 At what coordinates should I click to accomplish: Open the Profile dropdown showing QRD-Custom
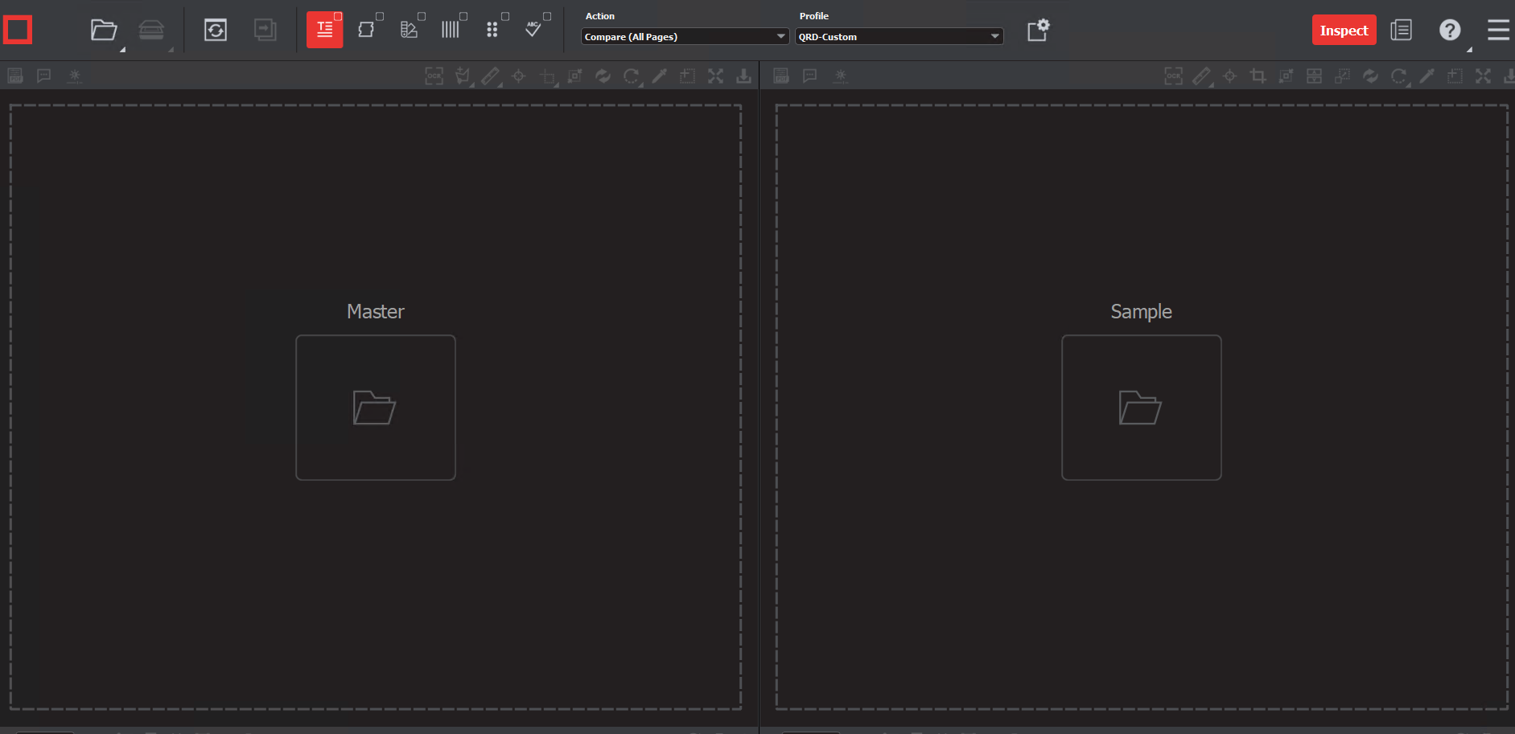[x=899, y=37]
